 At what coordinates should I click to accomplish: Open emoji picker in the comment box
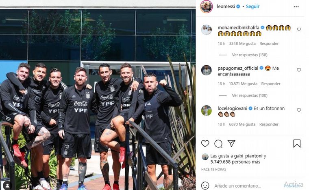click(205, 186)
